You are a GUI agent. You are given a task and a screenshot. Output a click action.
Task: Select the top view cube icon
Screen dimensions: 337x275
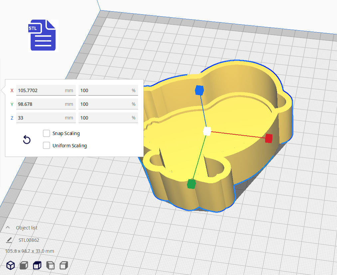[37, 265]
